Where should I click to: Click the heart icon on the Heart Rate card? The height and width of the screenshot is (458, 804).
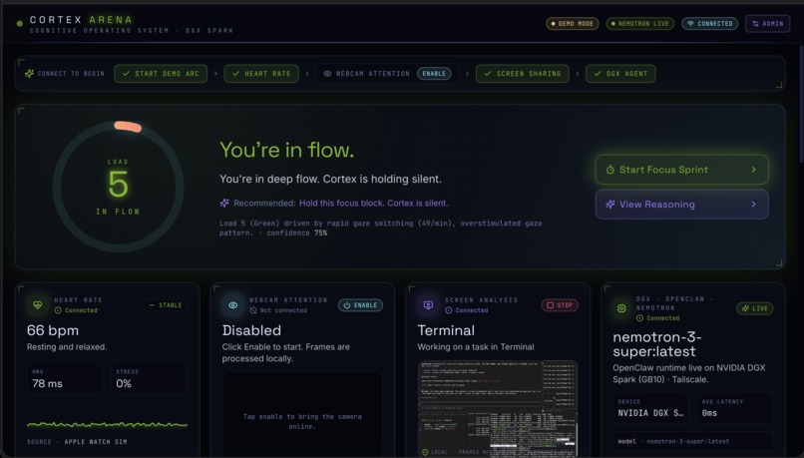38,305
